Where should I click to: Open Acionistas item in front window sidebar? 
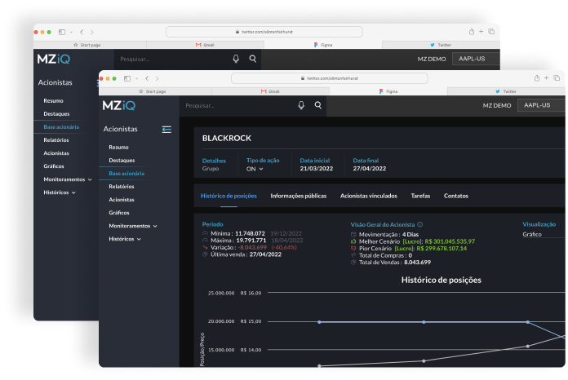(122, 200)
